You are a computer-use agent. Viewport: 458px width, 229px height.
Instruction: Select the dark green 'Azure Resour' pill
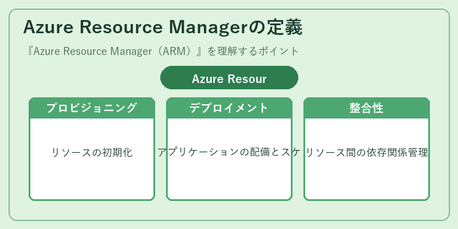pos(230,78)
